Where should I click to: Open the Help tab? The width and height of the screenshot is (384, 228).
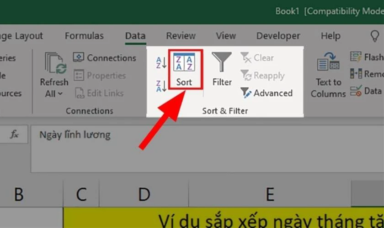[331, 36]
